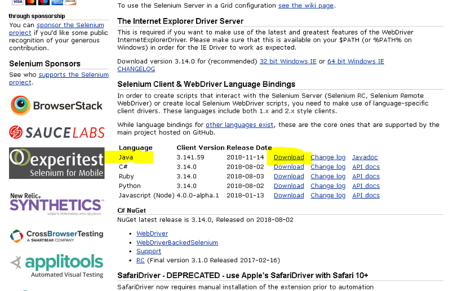Open the Sauce Labs sponsor logo
The image size is (462, 291).
point(57,133)
